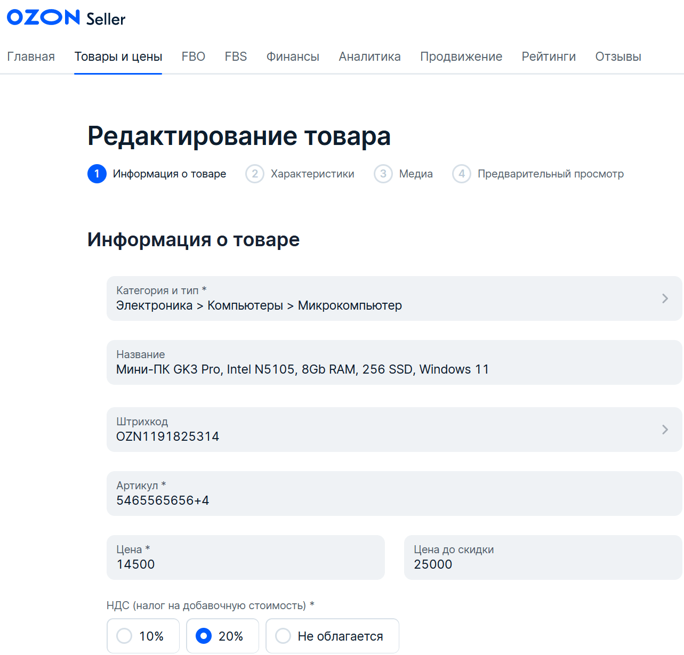Edit the Название product name field
The height and width of the screenshot is (655, 684).
pos(395,362)
